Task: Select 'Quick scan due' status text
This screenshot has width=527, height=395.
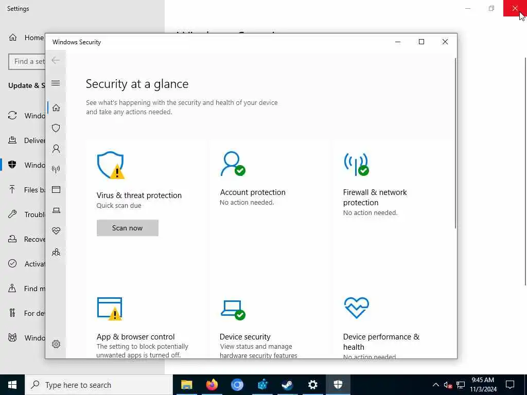Action: (x=119, y=206)
